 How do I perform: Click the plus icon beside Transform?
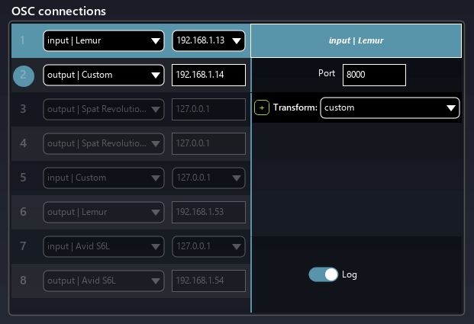click(x=262, y=108)
